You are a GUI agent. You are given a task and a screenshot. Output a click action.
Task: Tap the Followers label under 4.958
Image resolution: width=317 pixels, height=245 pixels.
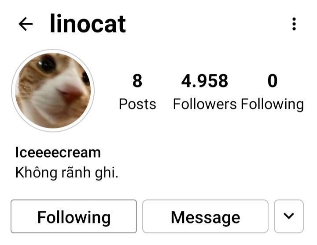click(x=205, y=104)
